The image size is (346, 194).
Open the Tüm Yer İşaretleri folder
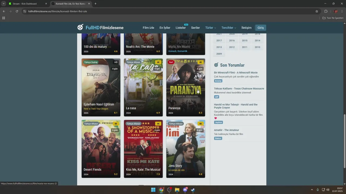333,18
